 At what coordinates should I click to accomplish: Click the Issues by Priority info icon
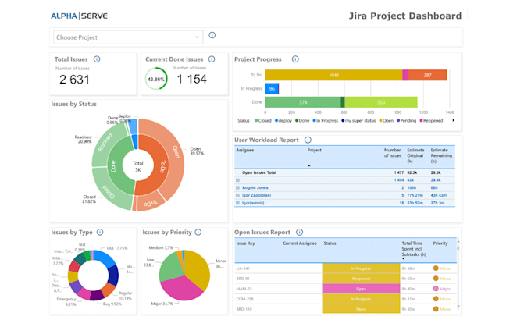[x=198, y=233]
